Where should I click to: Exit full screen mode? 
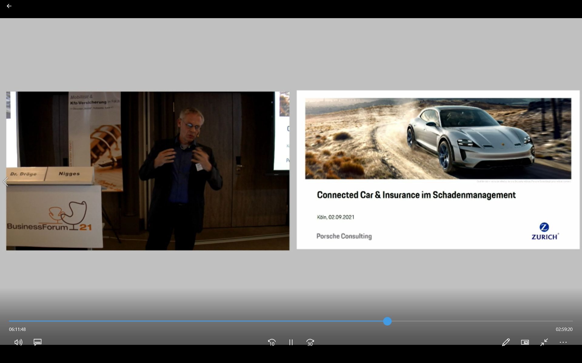(544, 342)
